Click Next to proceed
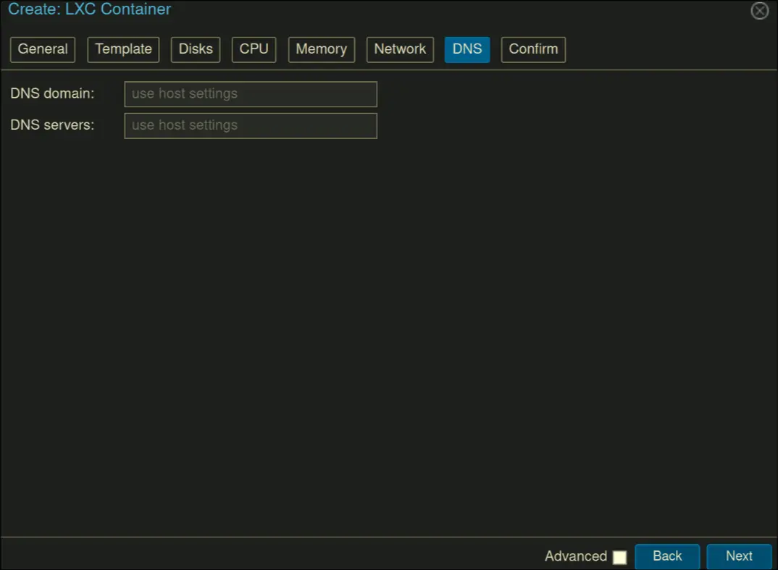 (739, 556)
